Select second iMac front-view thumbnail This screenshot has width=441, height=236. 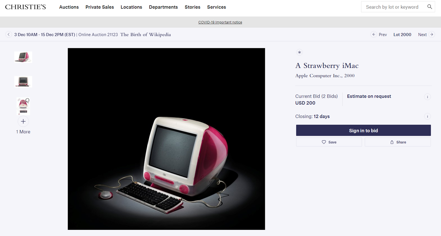pyautogui.click(x=23, y=82)
